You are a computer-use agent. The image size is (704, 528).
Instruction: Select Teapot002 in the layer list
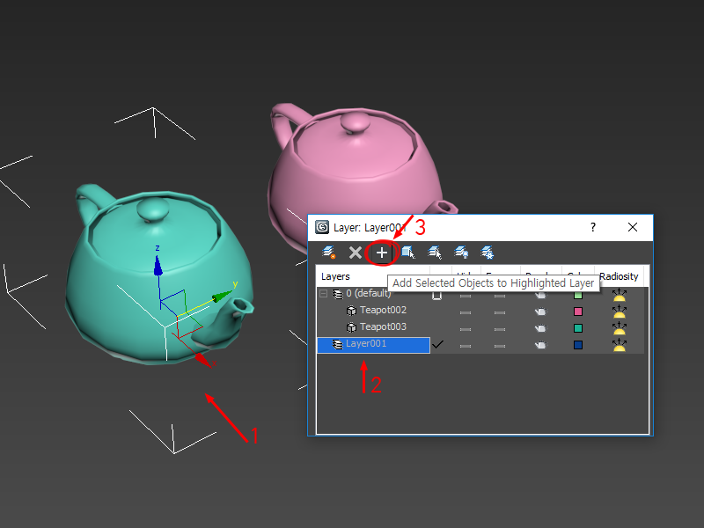(x=383, y=311)
